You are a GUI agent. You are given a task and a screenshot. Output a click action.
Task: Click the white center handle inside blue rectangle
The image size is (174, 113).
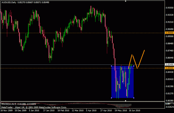coord(122,82)
